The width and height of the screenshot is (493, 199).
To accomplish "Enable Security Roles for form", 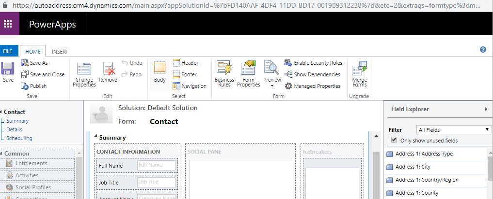I will (313, 63).
